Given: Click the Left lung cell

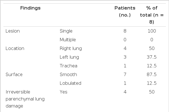Looking at the screenshot, I should (69, 57).
